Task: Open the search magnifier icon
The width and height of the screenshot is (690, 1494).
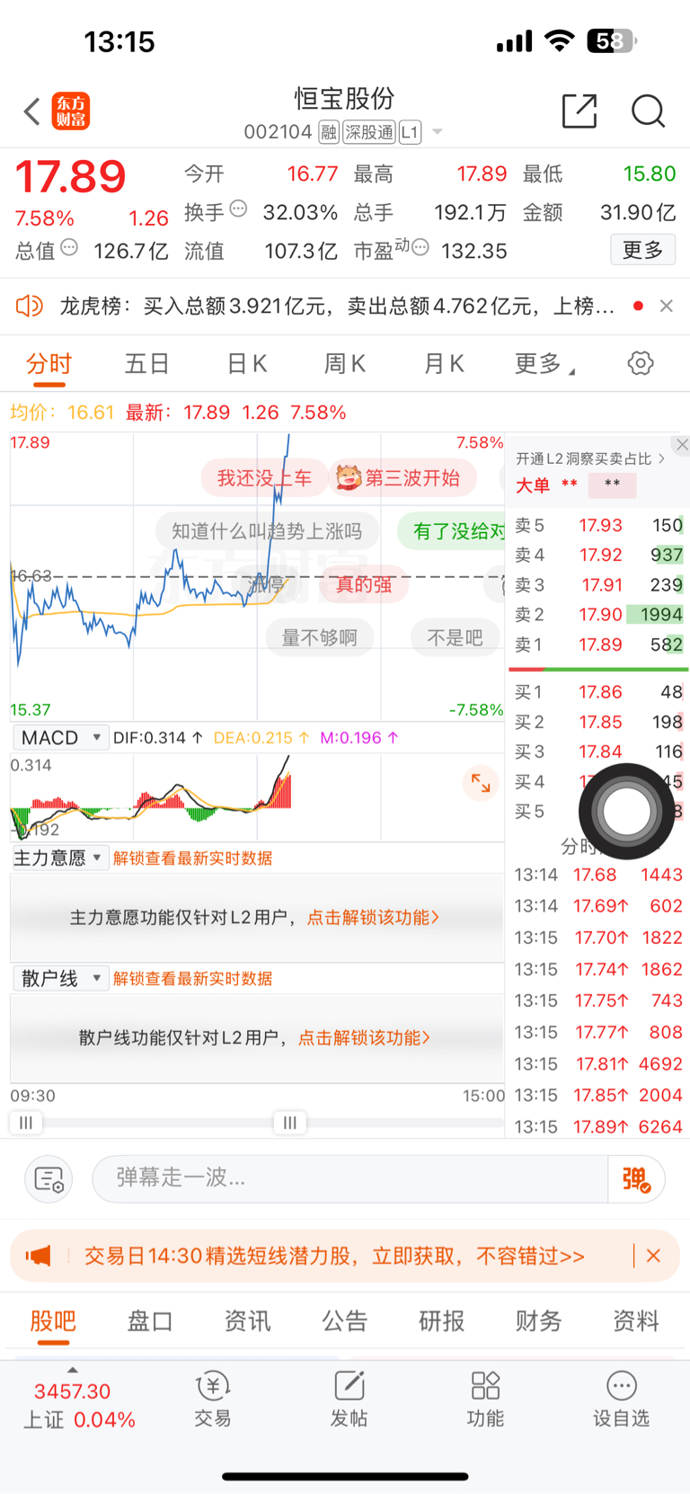Action: 648,111
